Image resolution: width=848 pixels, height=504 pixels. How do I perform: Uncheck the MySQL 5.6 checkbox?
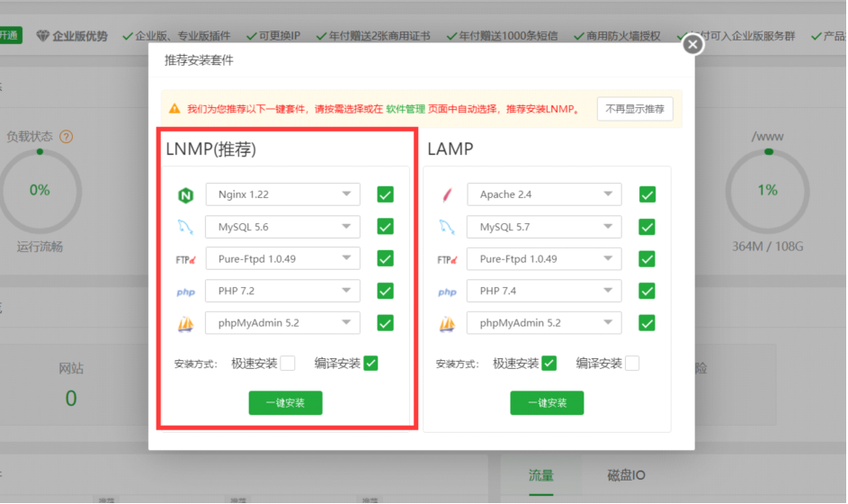click(385, 226)
